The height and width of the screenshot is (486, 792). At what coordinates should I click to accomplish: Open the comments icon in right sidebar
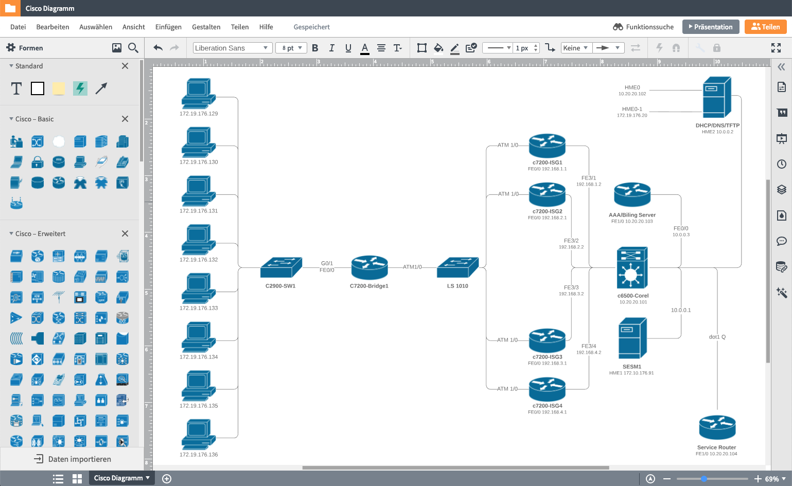click(781, 241)
